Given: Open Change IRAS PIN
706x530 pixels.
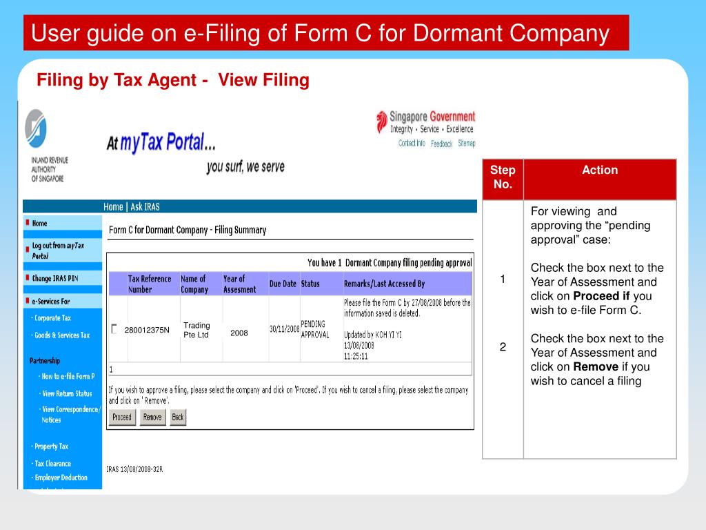Looking at the screenshot, I should pos(55,279).
